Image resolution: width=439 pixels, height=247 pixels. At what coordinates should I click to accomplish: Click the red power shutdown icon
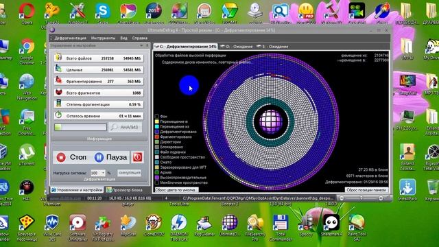[137, 157]
